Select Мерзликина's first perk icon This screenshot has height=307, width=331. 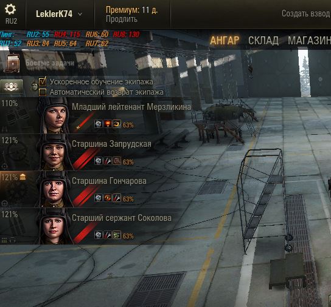[99, 124]
